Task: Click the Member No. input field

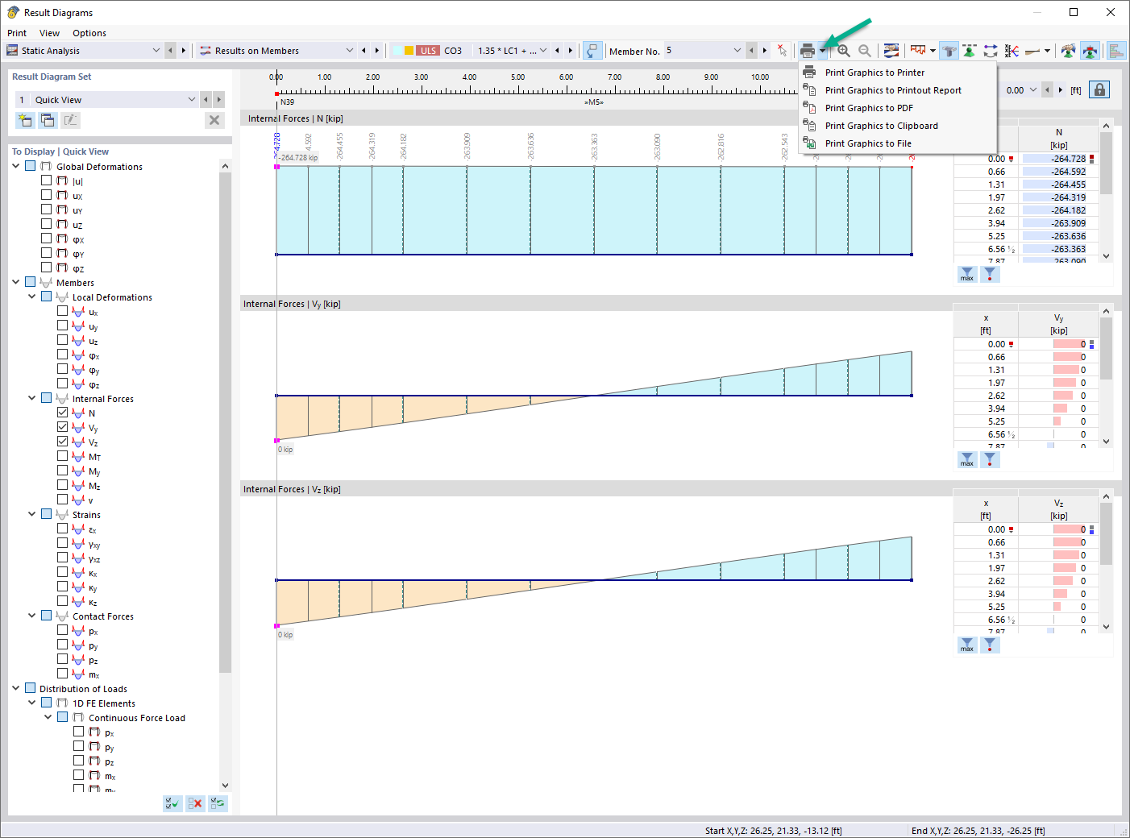Action: pos(701,50)
